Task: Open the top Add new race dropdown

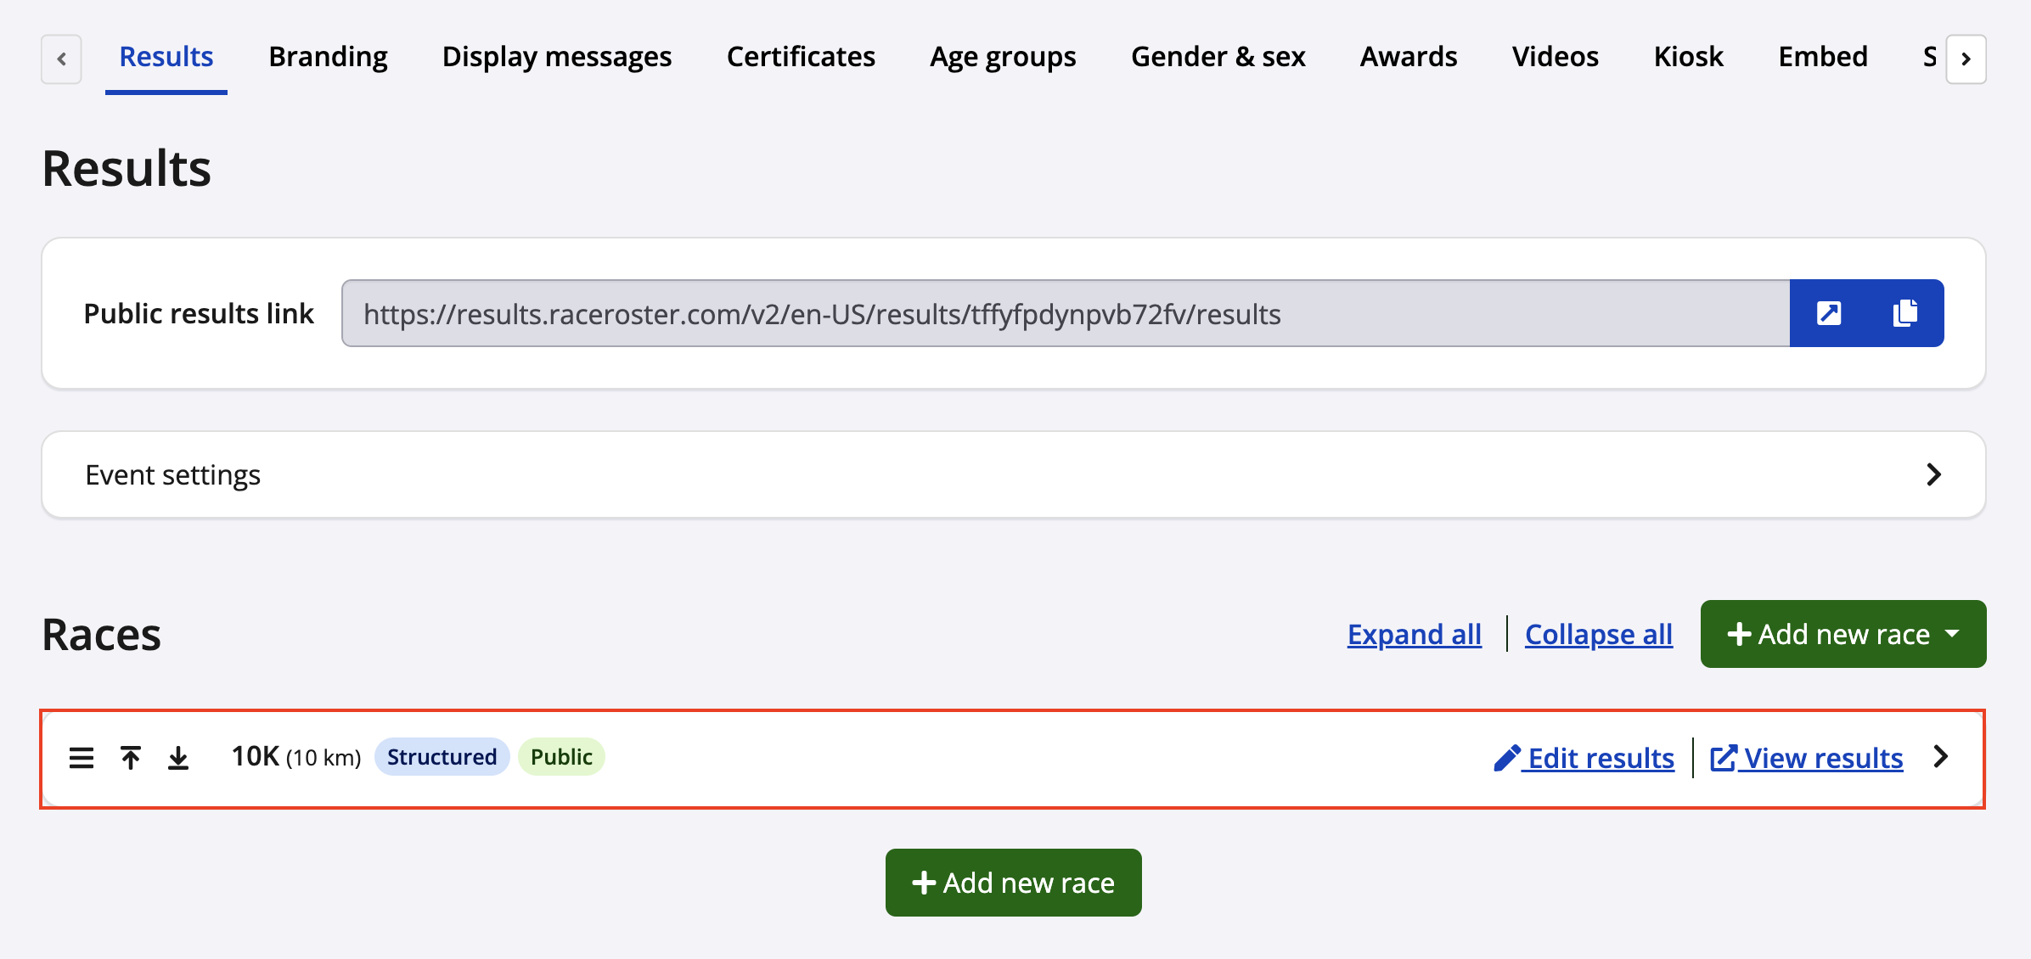Action: [x=1843, y=634]
